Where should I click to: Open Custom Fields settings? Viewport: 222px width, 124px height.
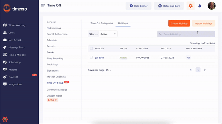(x=55, y=96)
